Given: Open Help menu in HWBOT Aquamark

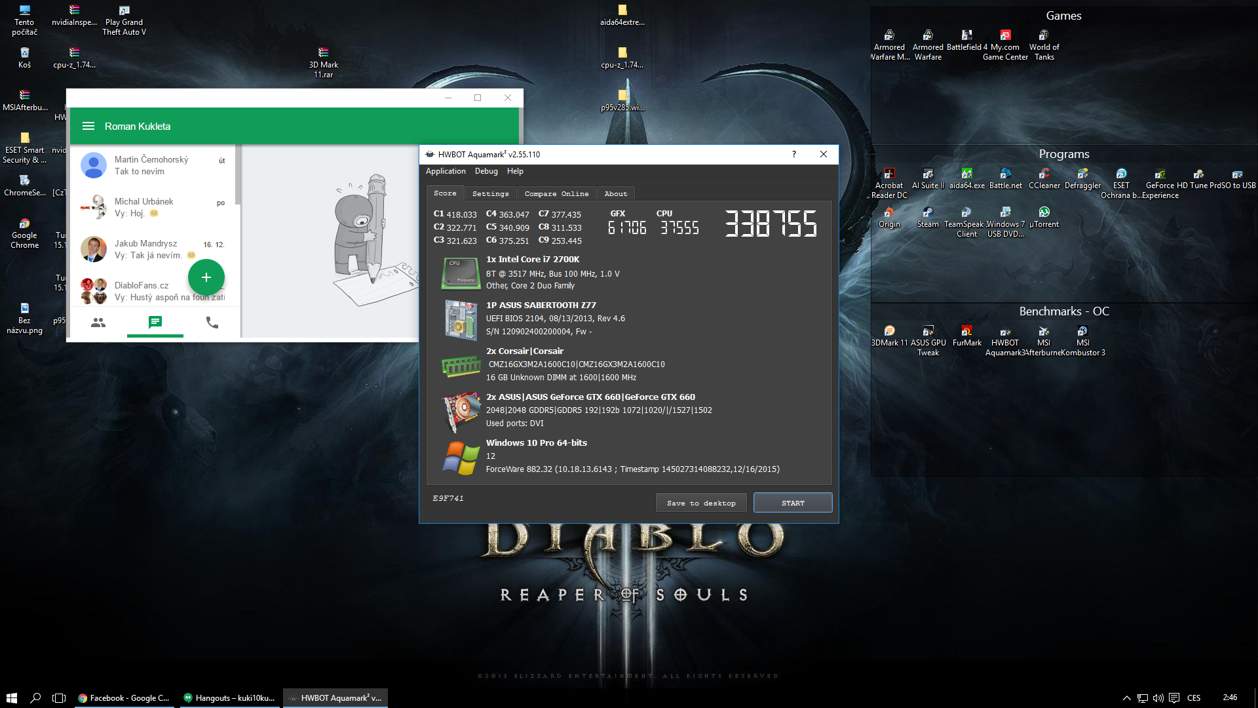Looking at the screenshot, I should point(515,171).
